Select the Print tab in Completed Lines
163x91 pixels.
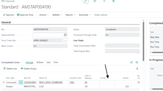click(x=56, y=62)
